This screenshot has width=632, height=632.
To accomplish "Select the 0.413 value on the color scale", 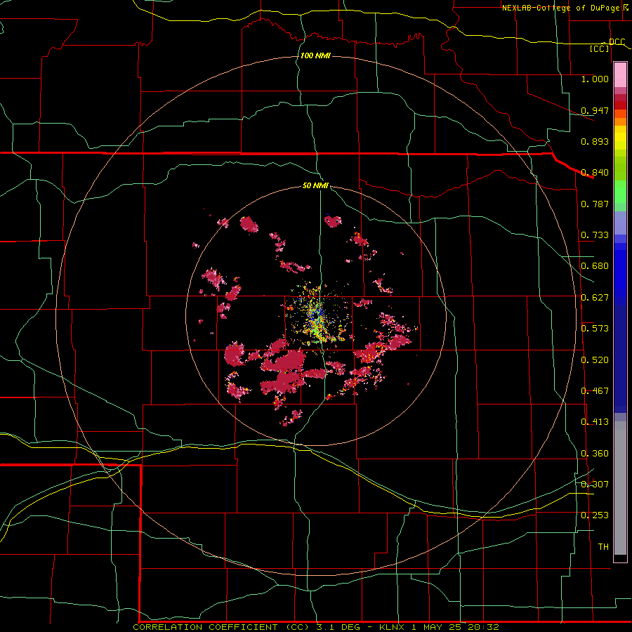I will pos(595,422).
